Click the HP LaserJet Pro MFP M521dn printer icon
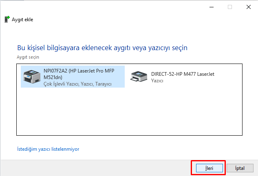 pyautogui.click(x=32, y=77)
